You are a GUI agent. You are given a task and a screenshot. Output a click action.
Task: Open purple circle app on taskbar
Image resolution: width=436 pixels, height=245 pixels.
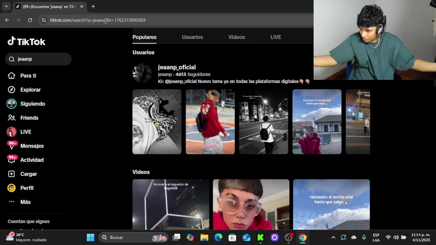point(275,238)
